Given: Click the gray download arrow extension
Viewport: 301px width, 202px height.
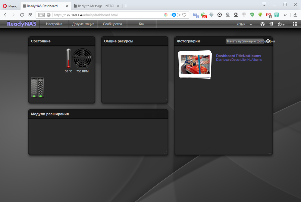Looking at the screenshot, I should pyautogui.click(x=211, y=15).
